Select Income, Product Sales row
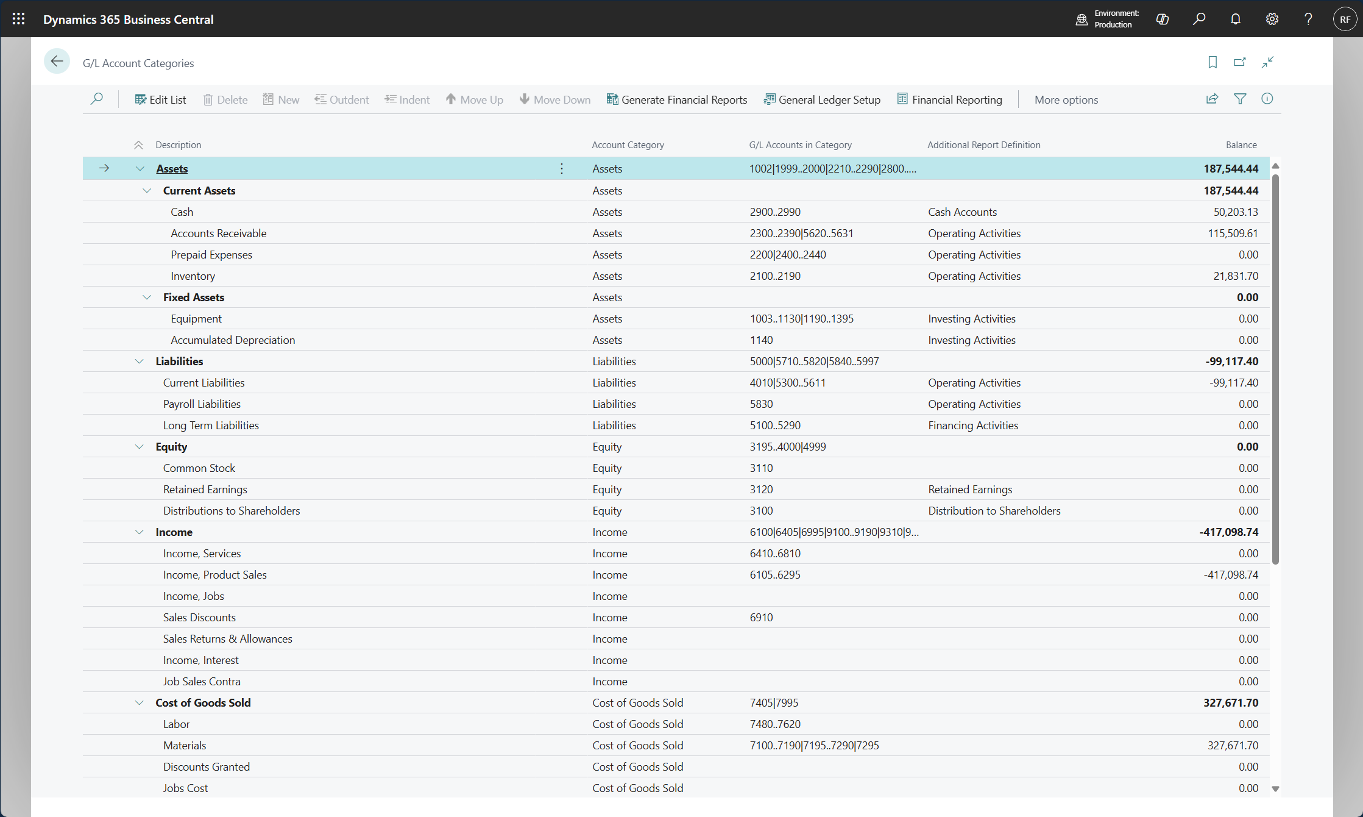The image size is (1363, 817). coord(676,575)
